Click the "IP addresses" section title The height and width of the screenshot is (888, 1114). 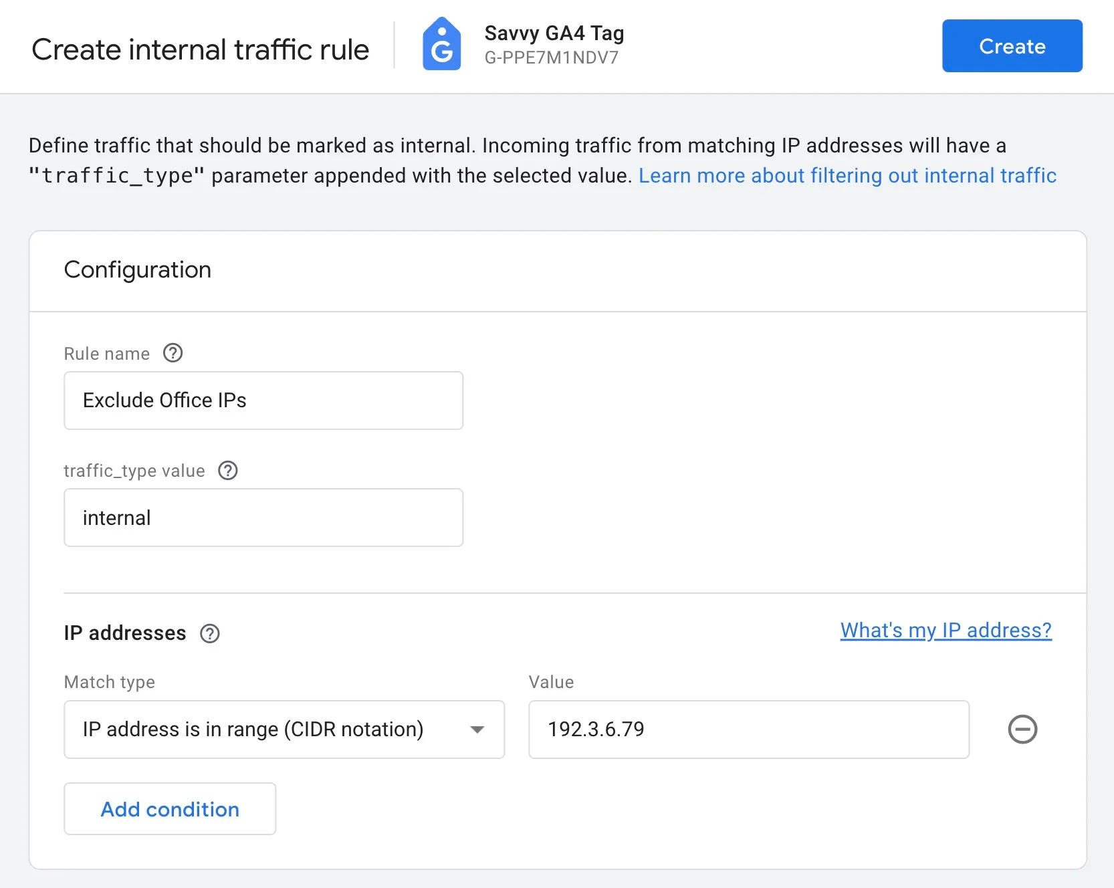click(125, 633)
